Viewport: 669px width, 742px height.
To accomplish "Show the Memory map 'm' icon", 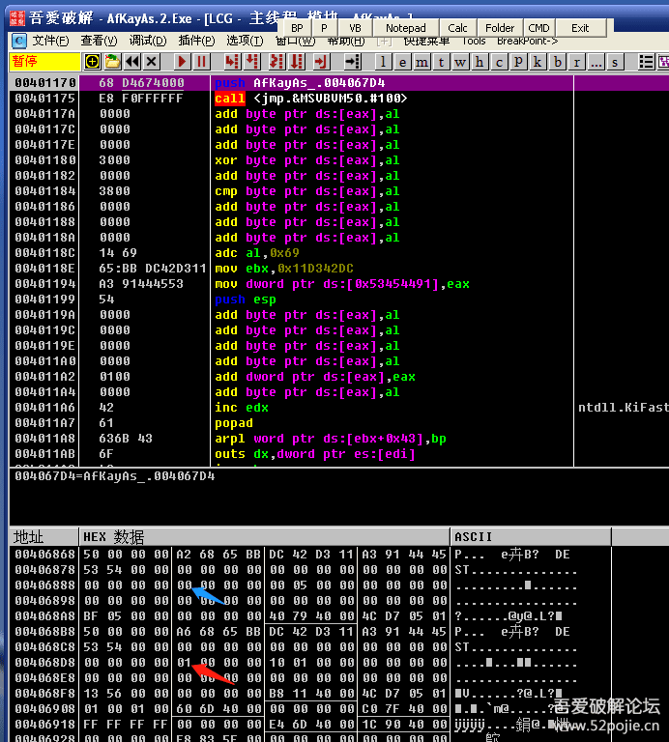I will pos(422,62).
